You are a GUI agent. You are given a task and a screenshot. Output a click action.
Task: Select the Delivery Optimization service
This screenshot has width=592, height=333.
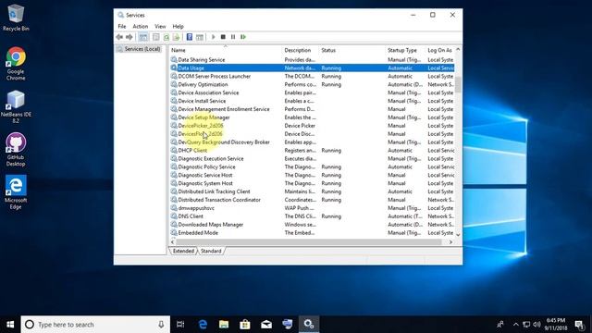click(x=312, y=84)
